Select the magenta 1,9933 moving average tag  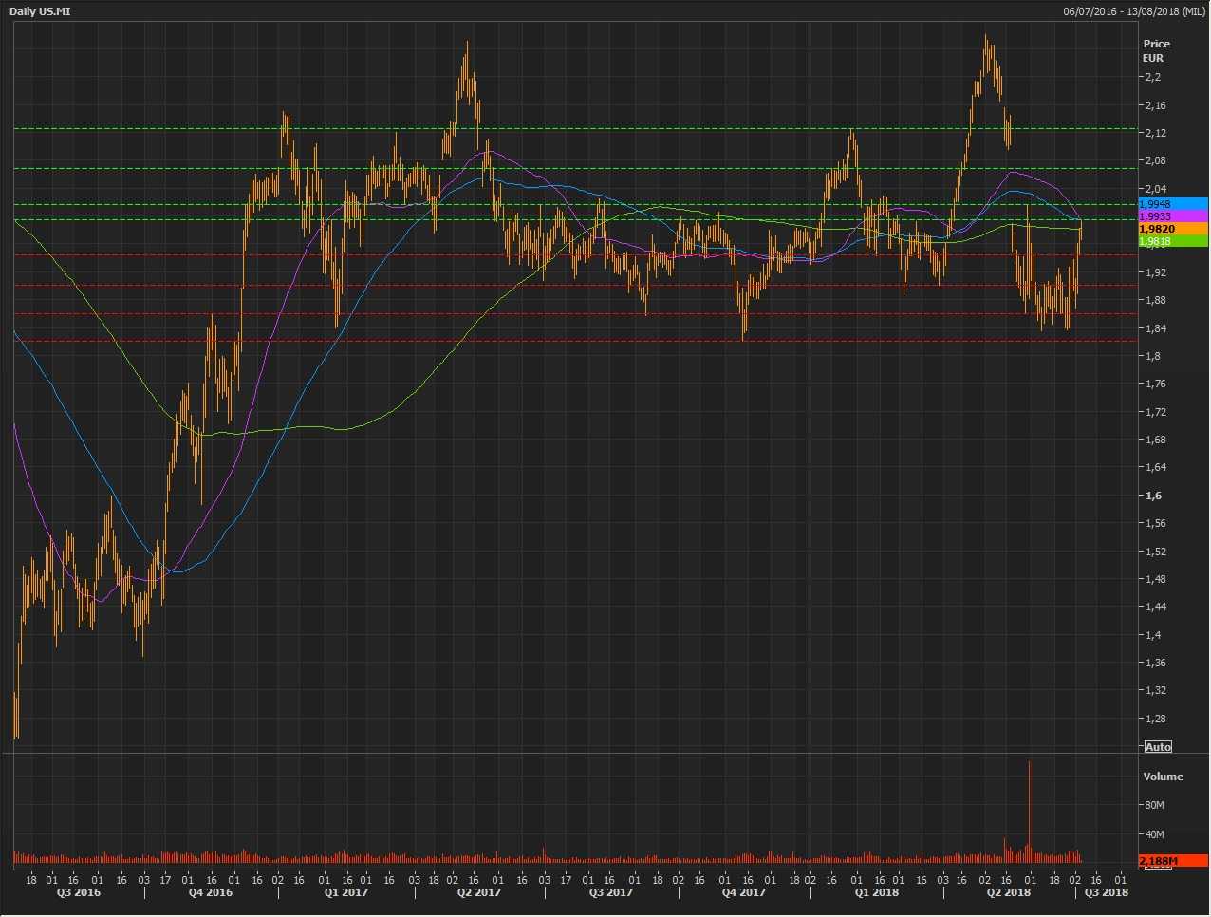pyautogui.click(x=1172, y=216)
